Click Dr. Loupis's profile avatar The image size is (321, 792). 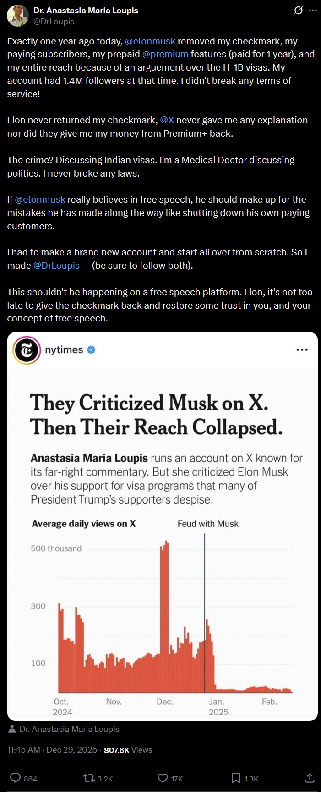18,16
